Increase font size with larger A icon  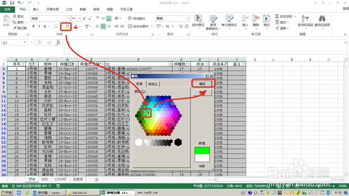[x=84, y=18]
